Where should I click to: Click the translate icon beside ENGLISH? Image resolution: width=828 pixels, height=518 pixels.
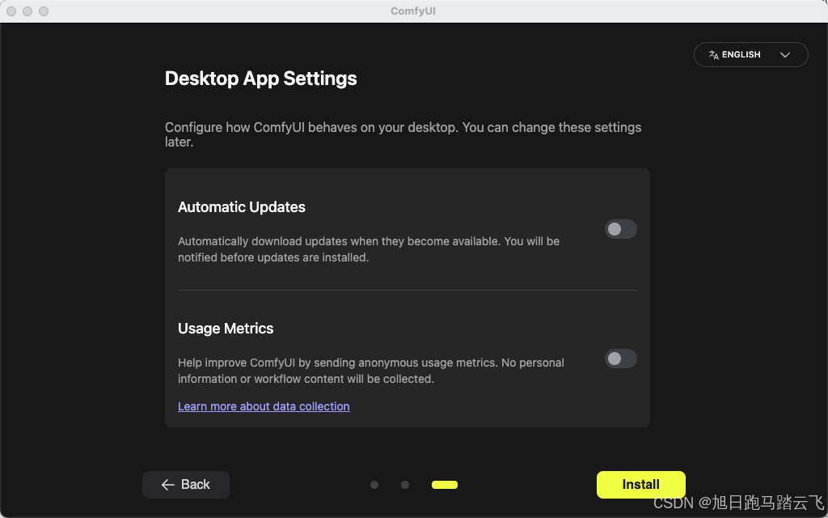[x=713, y=55]
